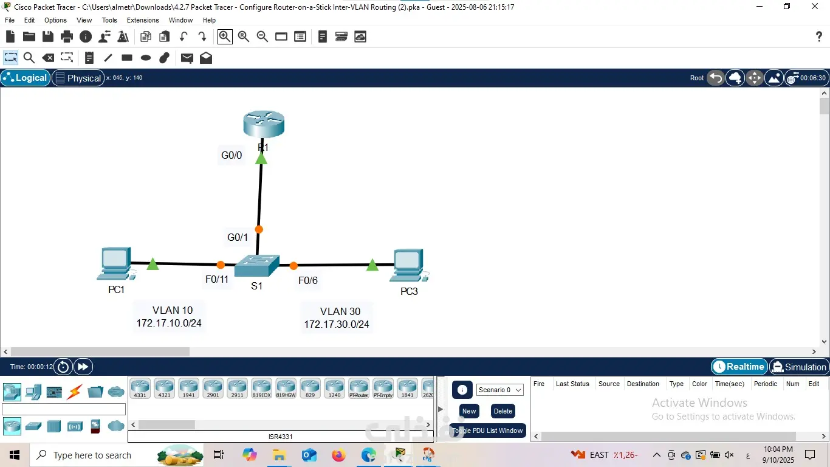Click Toggle PDU List Window
830x467 pixels.
[x=488, y=431]
